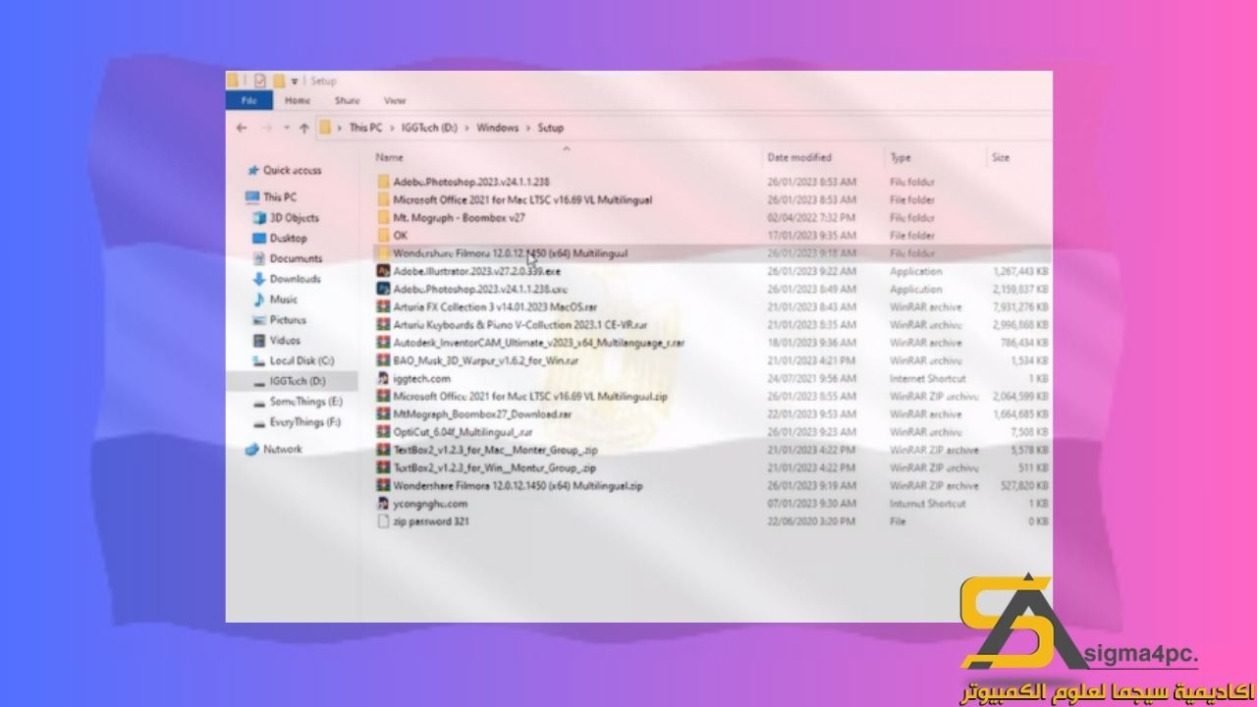Click Arturia FX Collection 3 rar icon
Image resolution: width=1257 pixels, height=707 pixels.
(383, 306)
